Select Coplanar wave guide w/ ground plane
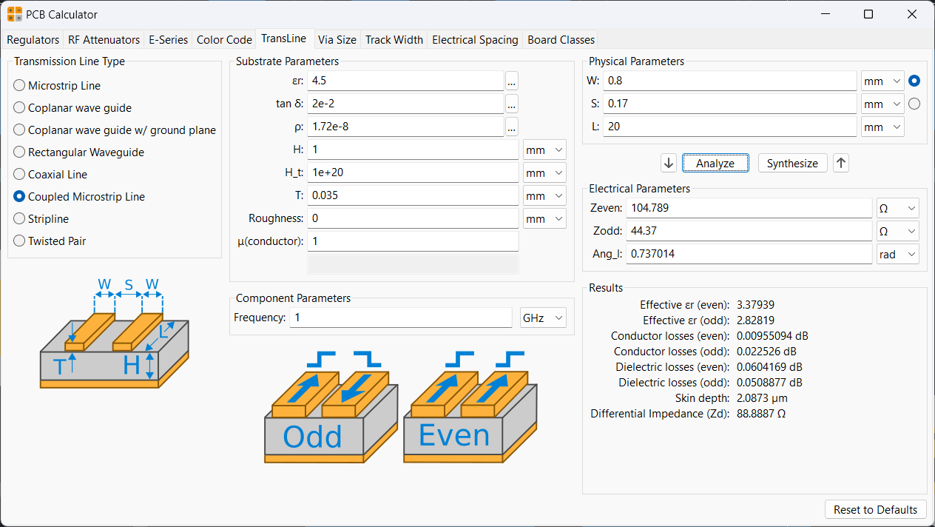This screenshot has width=935, height=527. [x=115, y=130]
